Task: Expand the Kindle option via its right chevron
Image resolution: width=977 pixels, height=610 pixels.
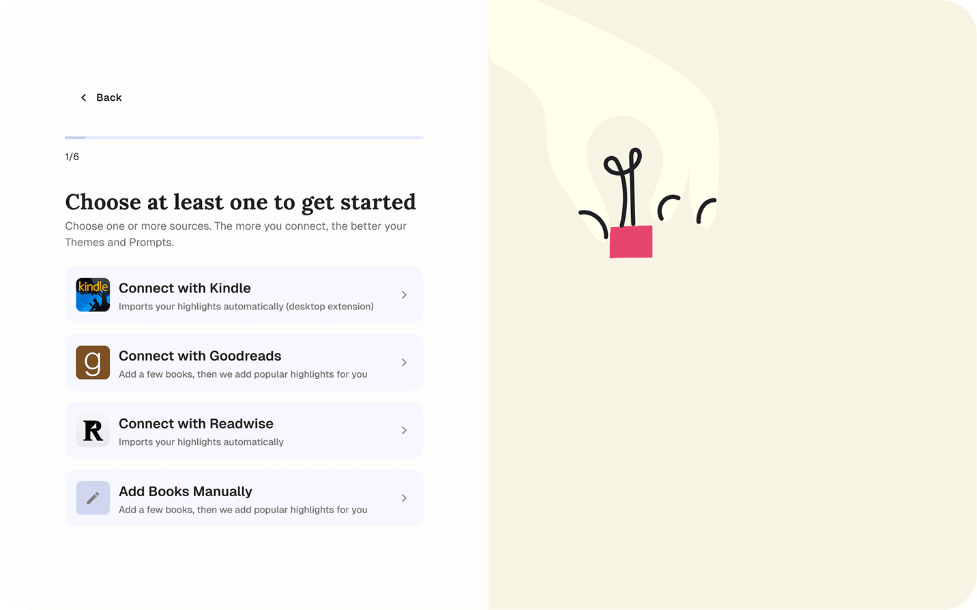Action: [x=404, y=294]
